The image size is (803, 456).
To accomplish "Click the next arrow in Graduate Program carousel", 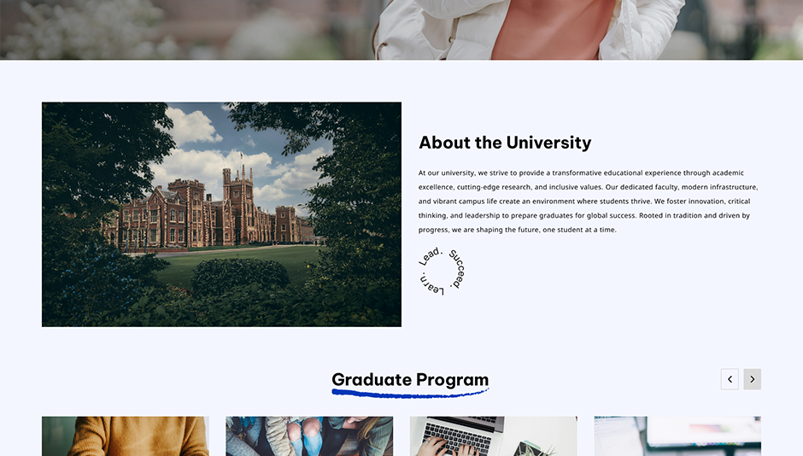I will (753, 379).
